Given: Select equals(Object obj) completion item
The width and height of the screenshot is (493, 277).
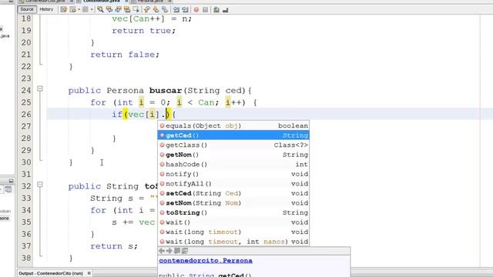Looking at the screenshot, I should (x=233, y=125).
